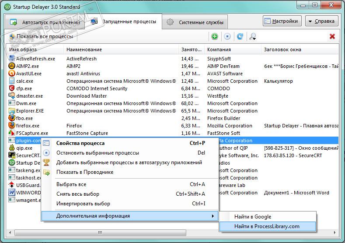
Task: Open the Справка dropdown button
Action: coord(322,21)
